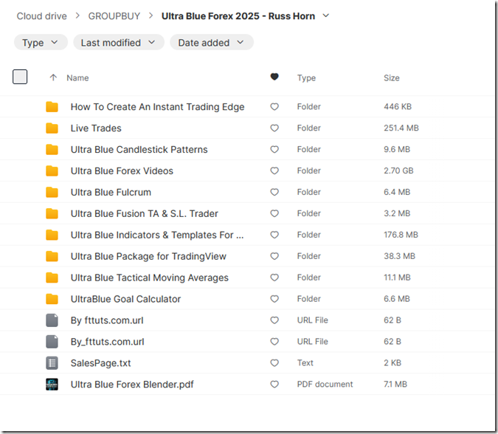Click the Ultra Blue Candlestick Patterns folder icon
498x434 pixels.
coord(52,149)
